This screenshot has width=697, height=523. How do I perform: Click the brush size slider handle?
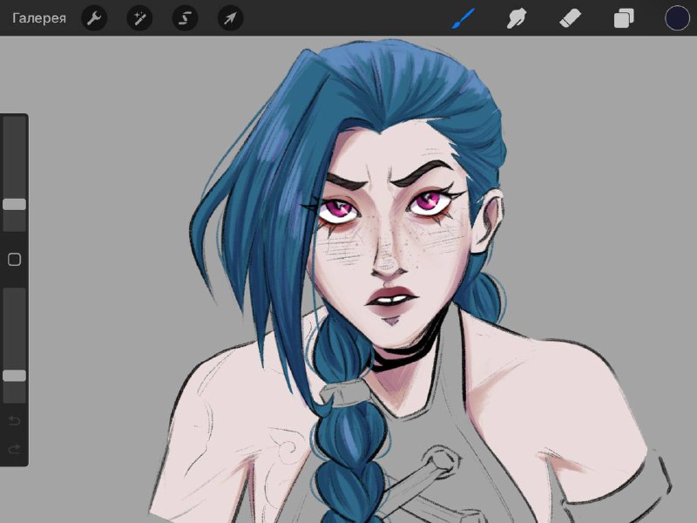[14, 205]
